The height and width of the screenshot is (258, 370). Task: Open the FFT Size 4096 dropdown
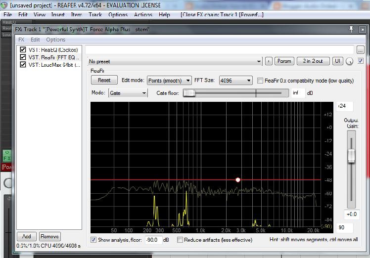coord(236,81)
